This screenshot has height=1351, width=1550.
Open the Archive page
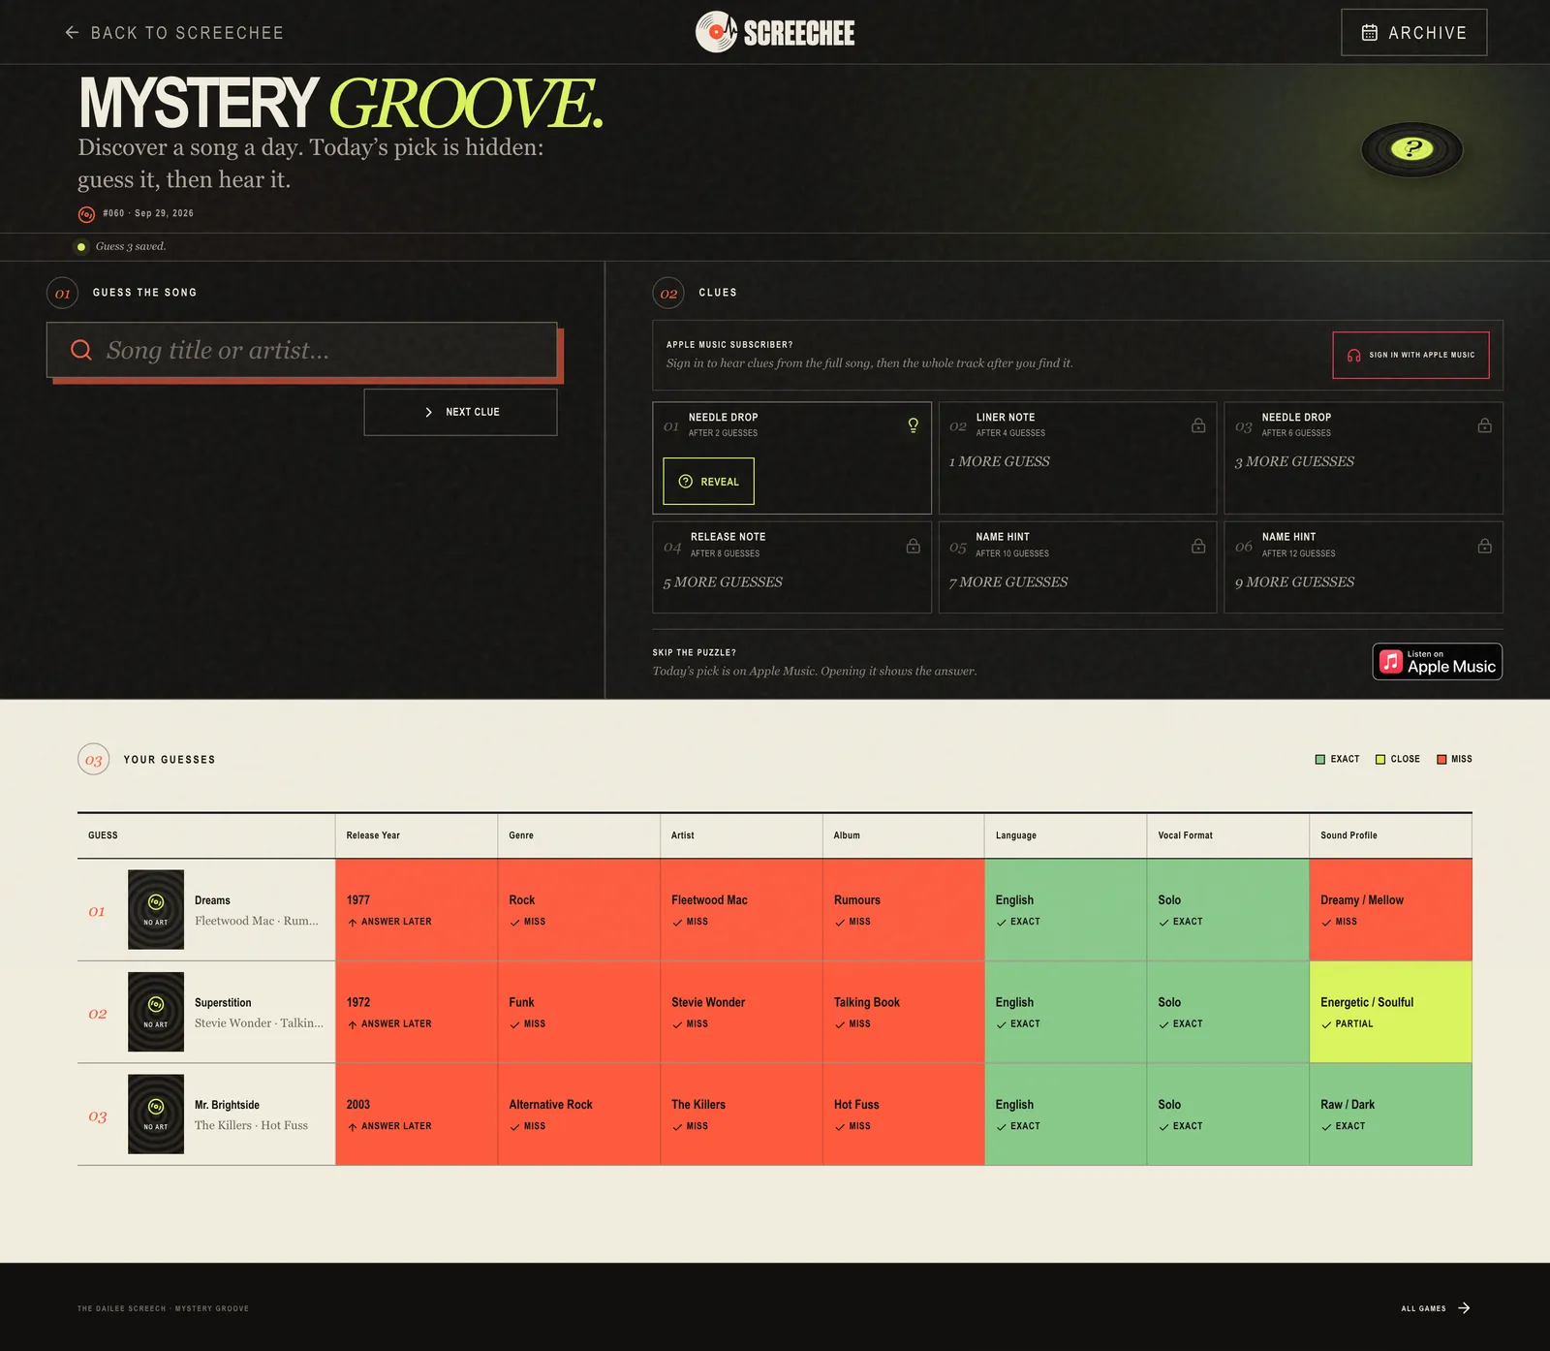pyautogui.click(x=1413, y=33)
